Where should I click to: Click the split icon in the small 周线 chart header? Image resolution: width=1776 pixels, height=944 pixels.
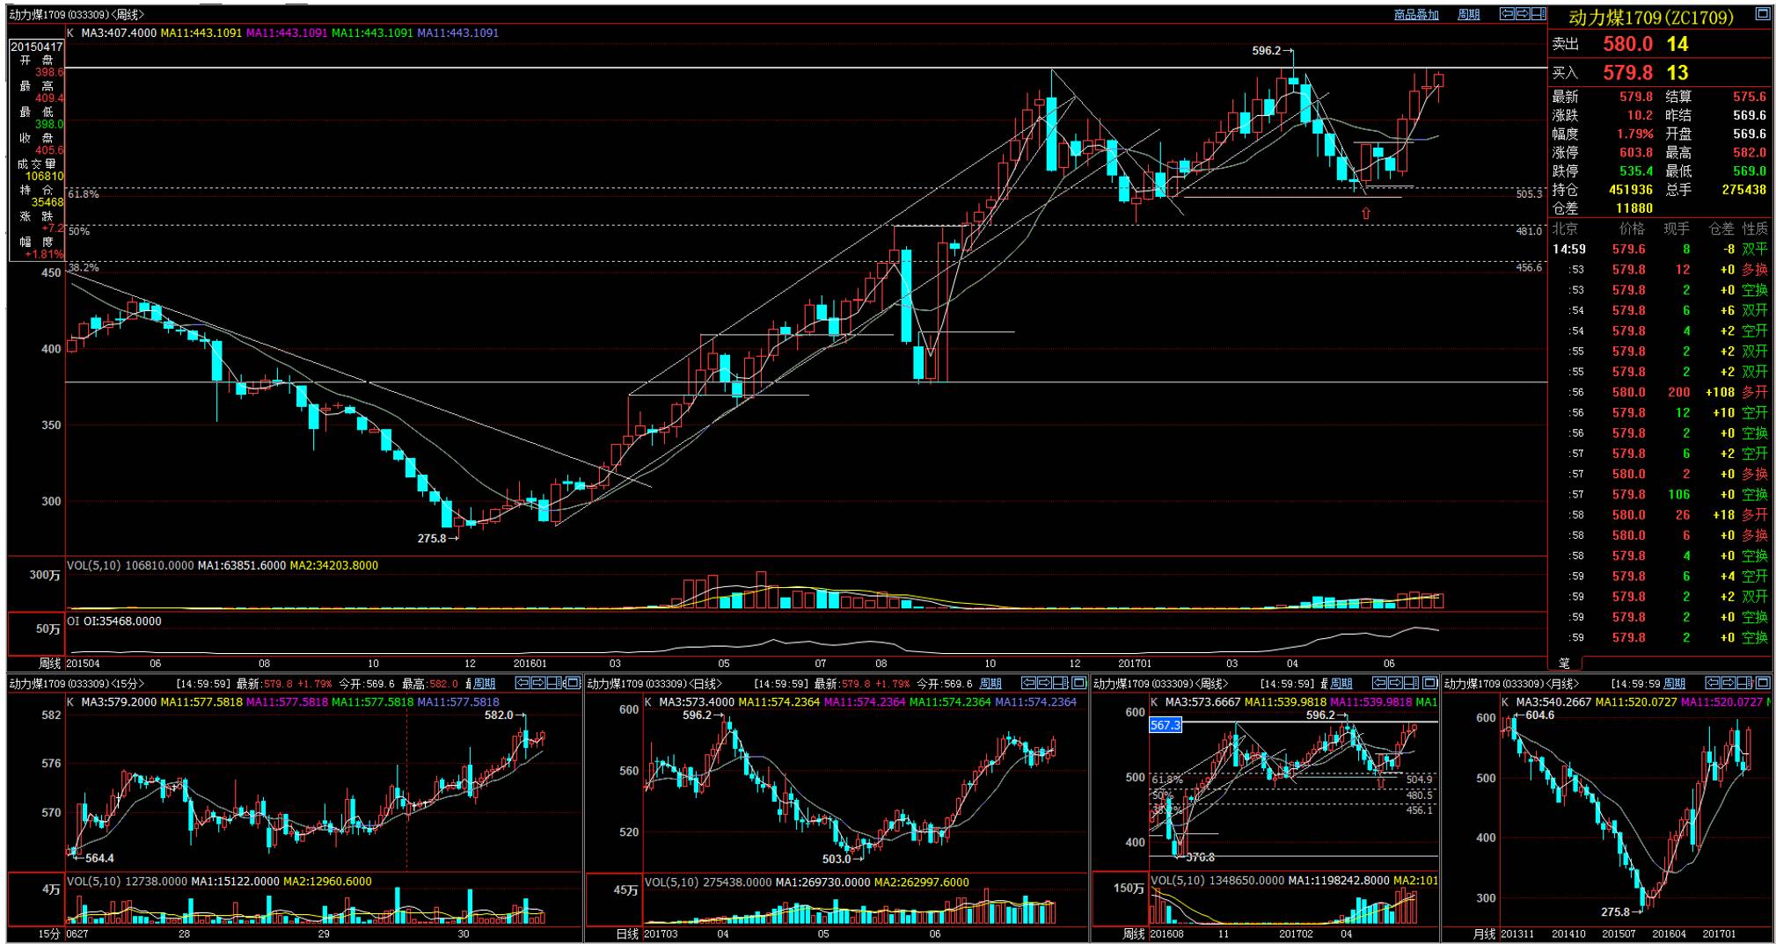[x=1411, y=683]
